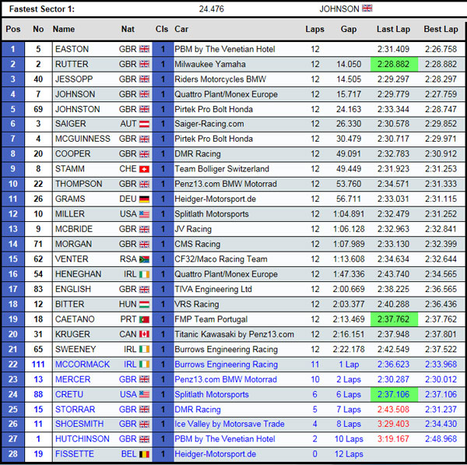Click green last lap 2:37.106 for CRETU

point(394,394)
